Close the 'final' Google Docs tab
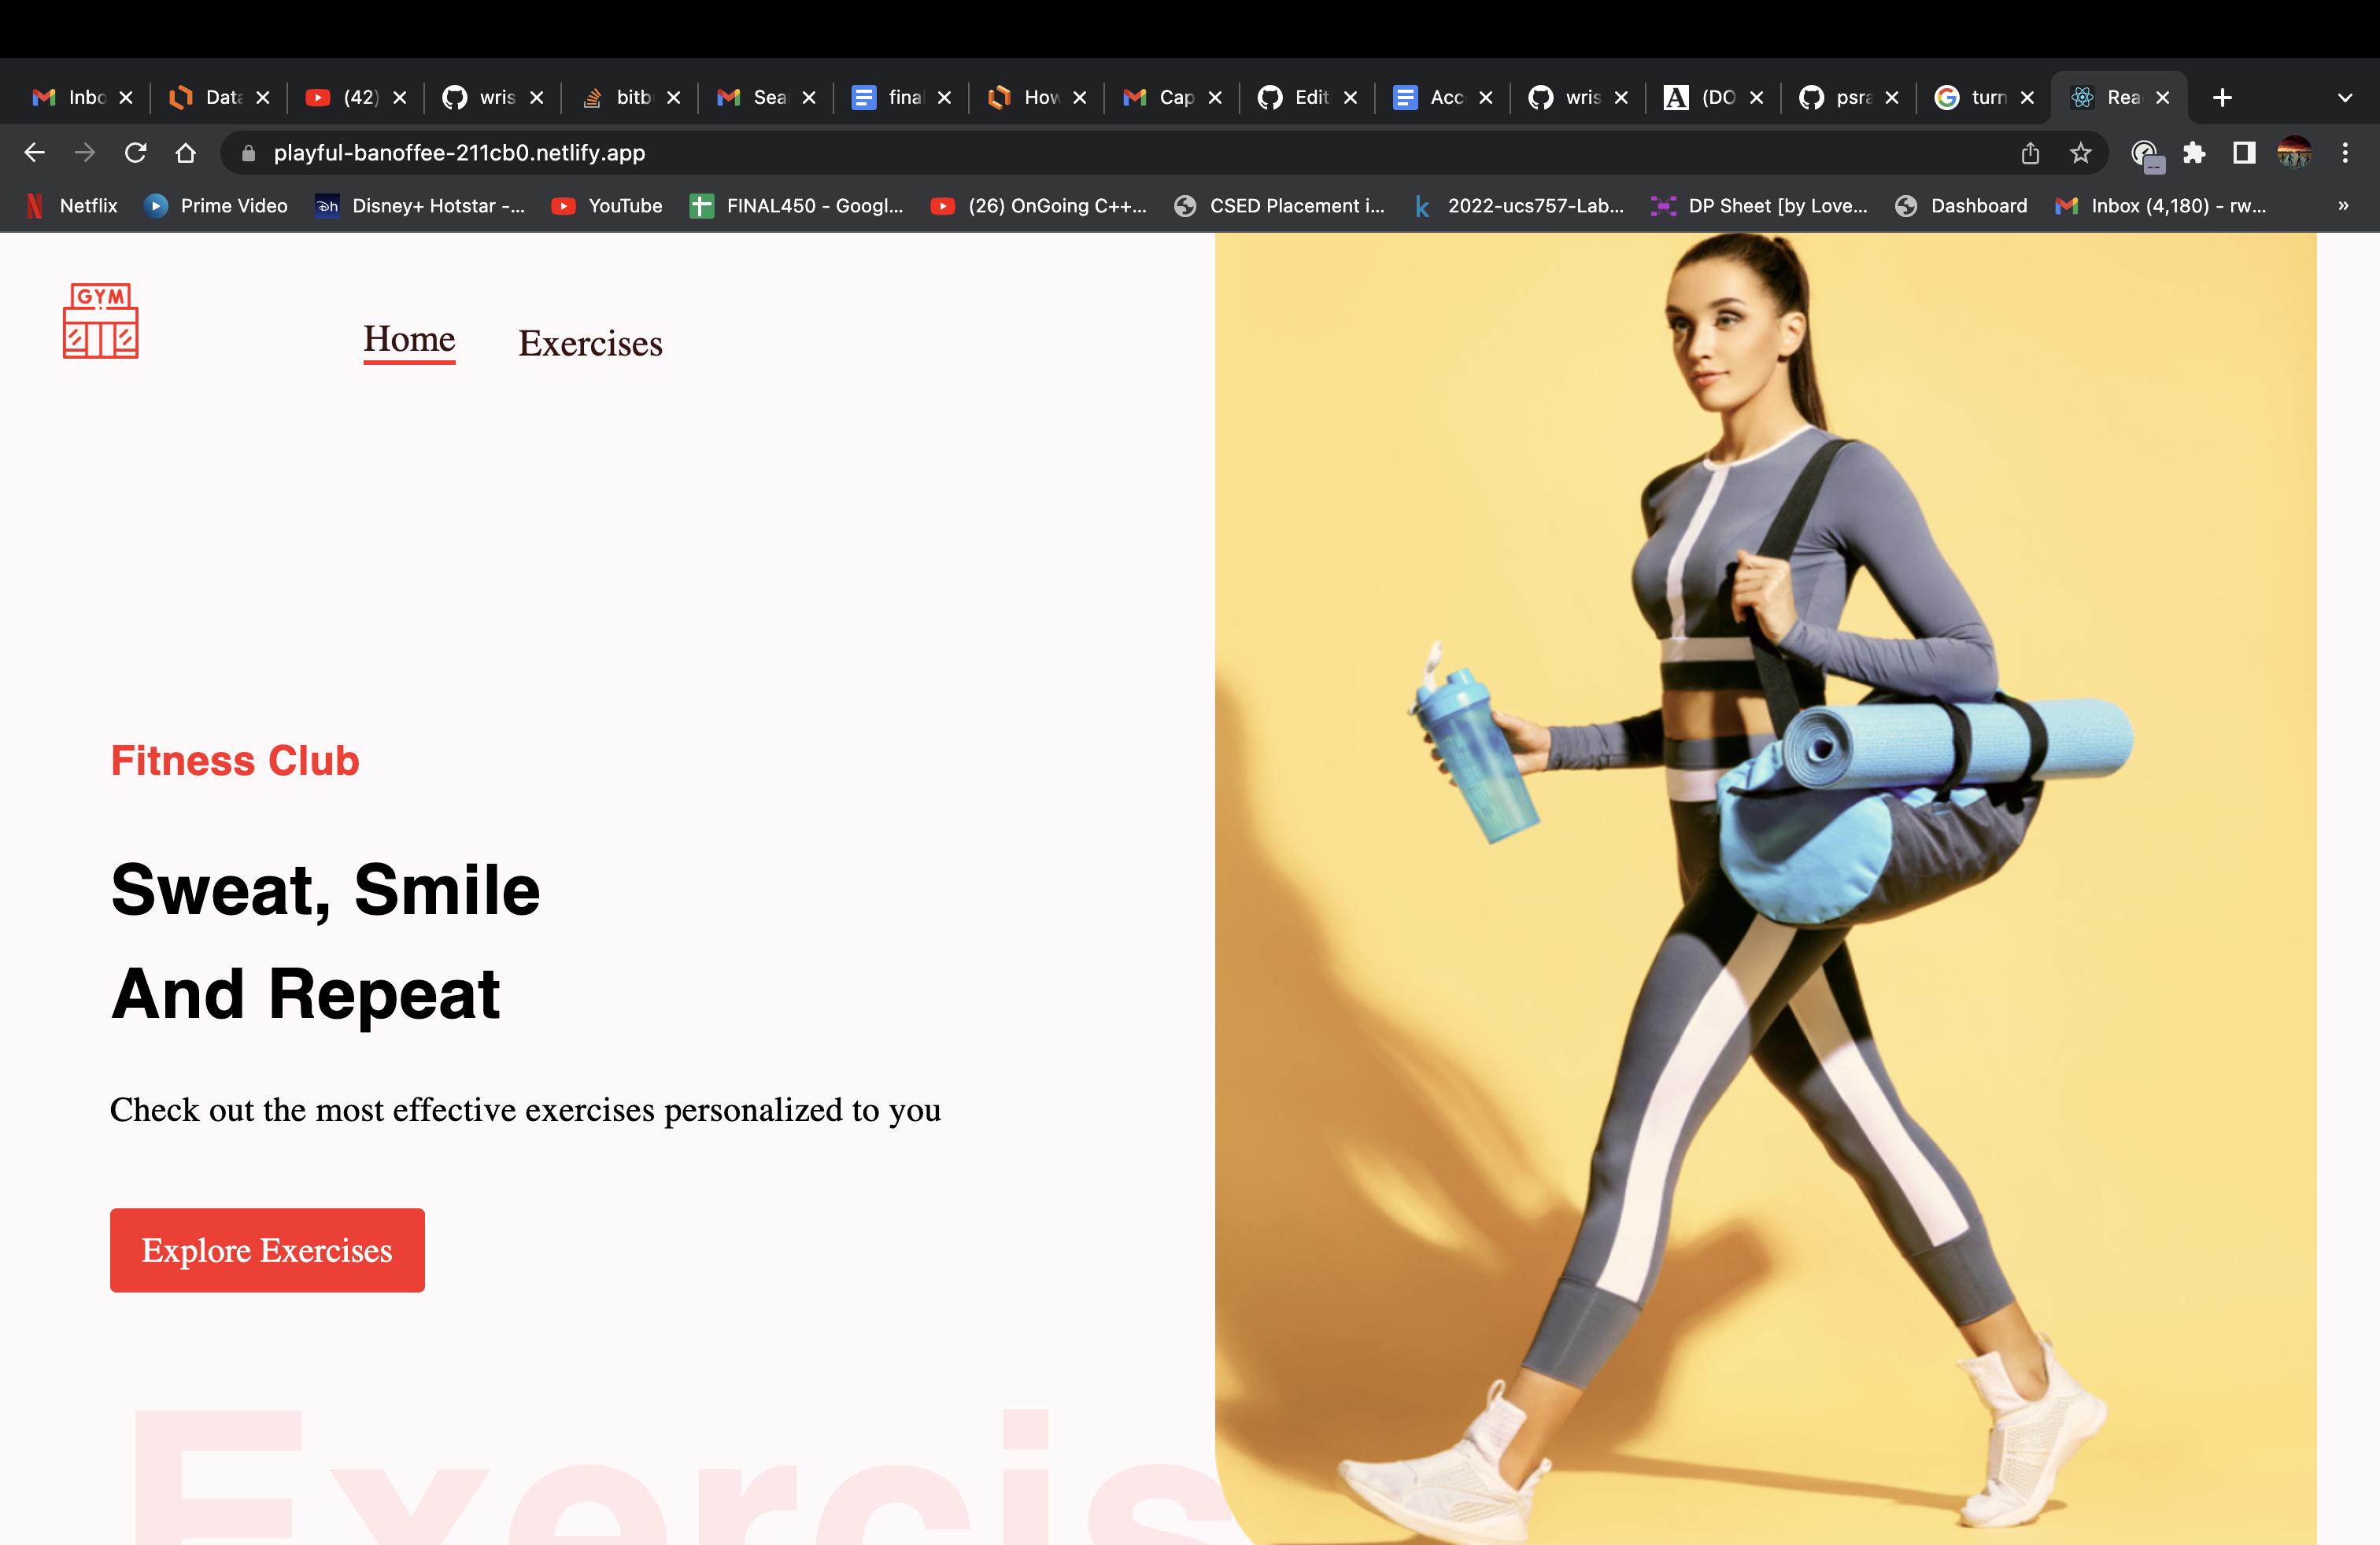This screenshot has width=2380, height=1545. (x=944, y=98)
